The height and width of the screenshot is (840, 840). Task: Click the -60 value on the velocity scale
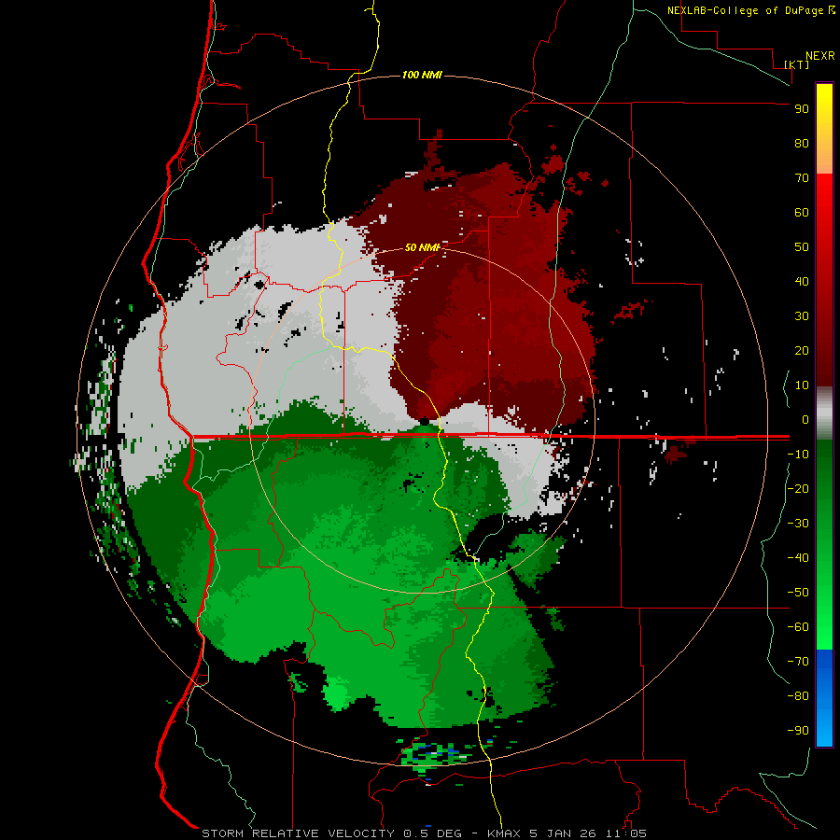coord(798,627)
